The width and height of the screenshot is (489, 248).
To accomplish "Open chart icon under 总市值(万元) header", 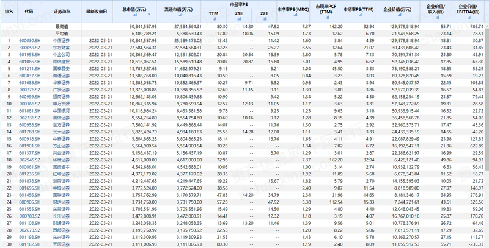I will [x=135, y=15].
